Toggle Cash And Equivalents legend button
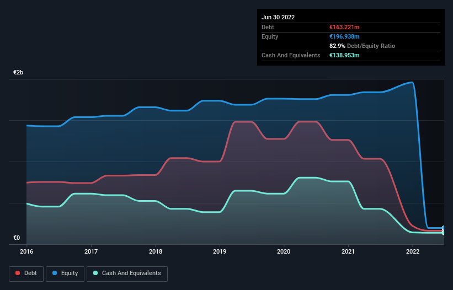 click(x=127, y=273)
